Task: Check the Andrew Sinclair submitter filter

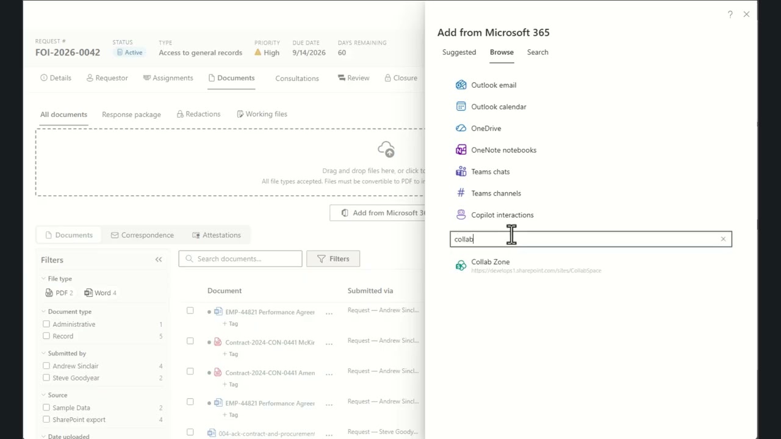Action: click(x=46, y=366)
